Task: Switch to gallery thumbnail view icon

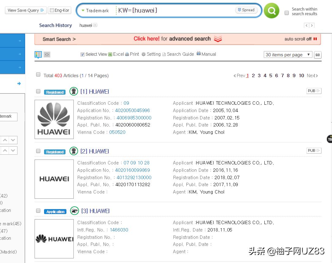Action: click(47, 55)
